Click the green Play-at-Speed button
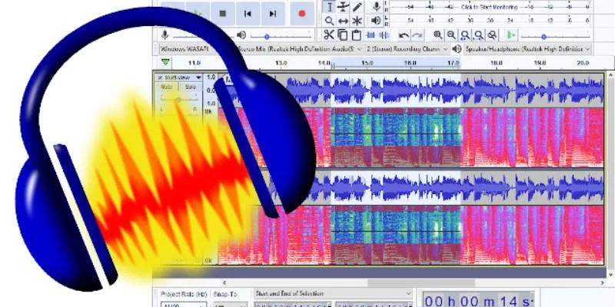Image resolution: width=615 pixels, height=307 pixels. pyautogui.click(x=510, y=35)
